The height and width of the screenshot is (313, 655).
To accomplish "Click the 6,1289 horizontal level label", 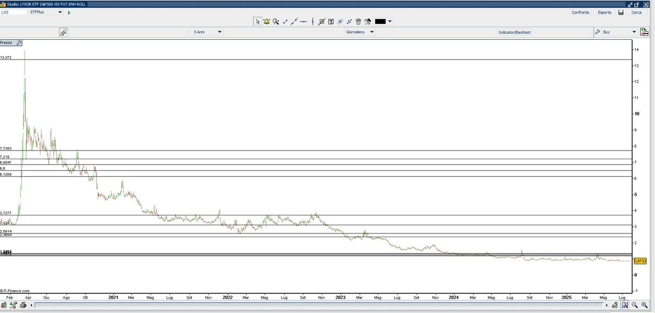I will (6, 174).
